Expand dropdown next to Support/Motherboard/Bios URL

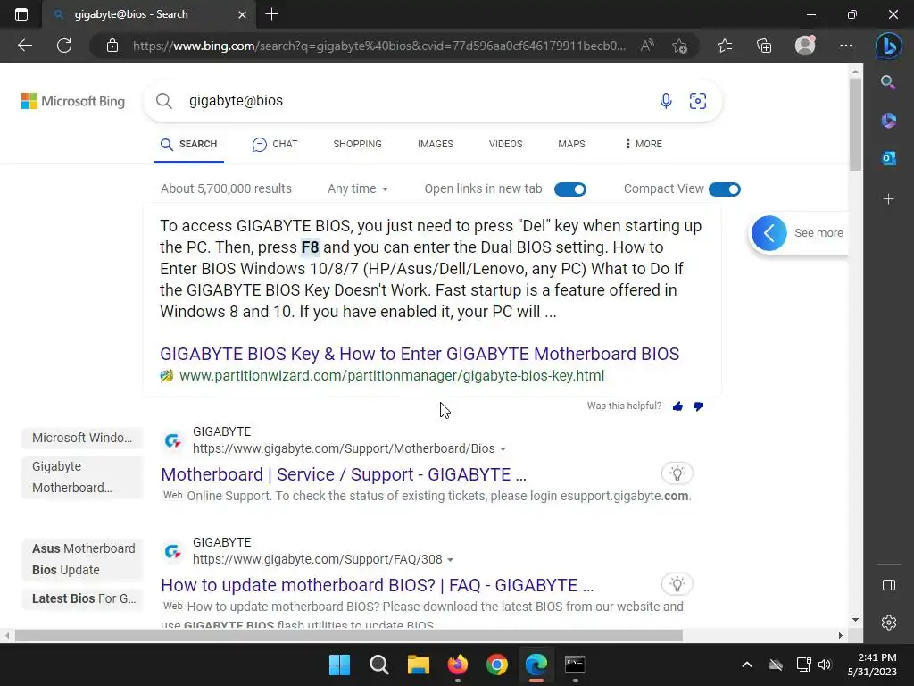(x=503, y=449)
